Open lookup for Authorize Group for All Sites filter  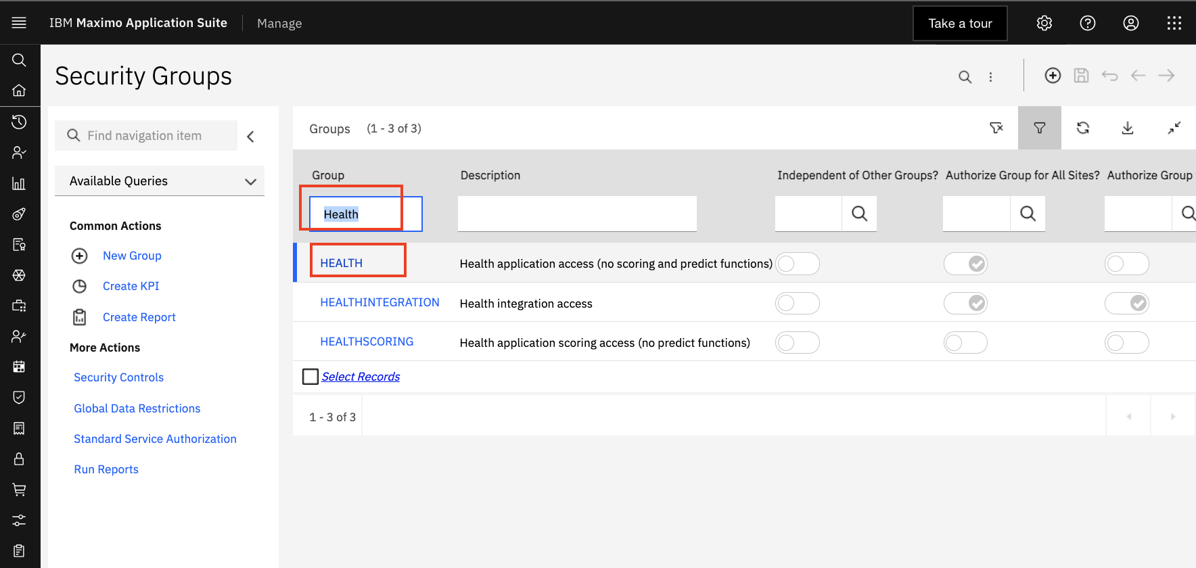click(1028, 214)
